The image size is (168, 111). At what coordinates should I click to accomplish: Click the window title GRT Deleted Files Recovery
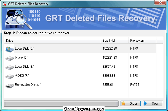pyautogui.click(x=28, y=4)
